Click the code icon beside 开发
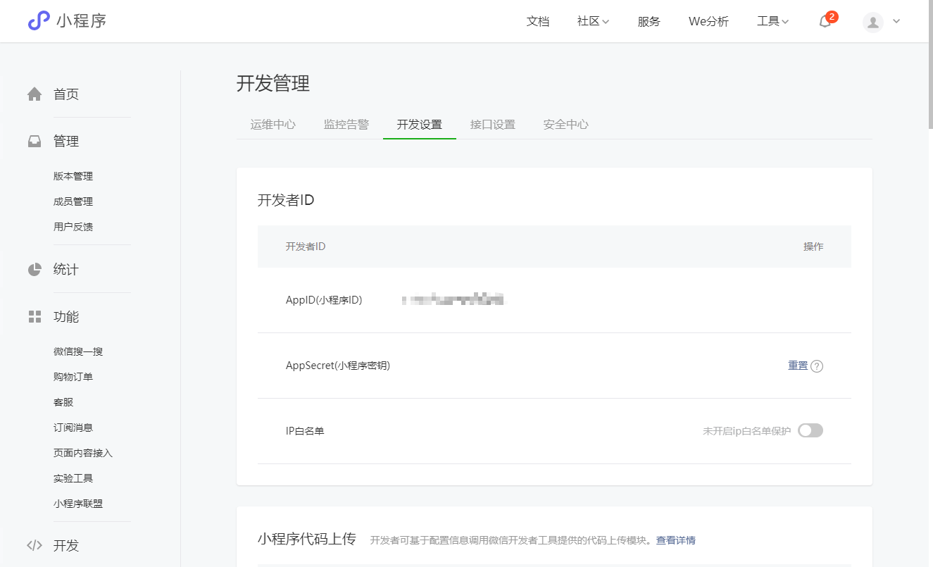Viewport: 933px width, 567px height. click(35, 545)
